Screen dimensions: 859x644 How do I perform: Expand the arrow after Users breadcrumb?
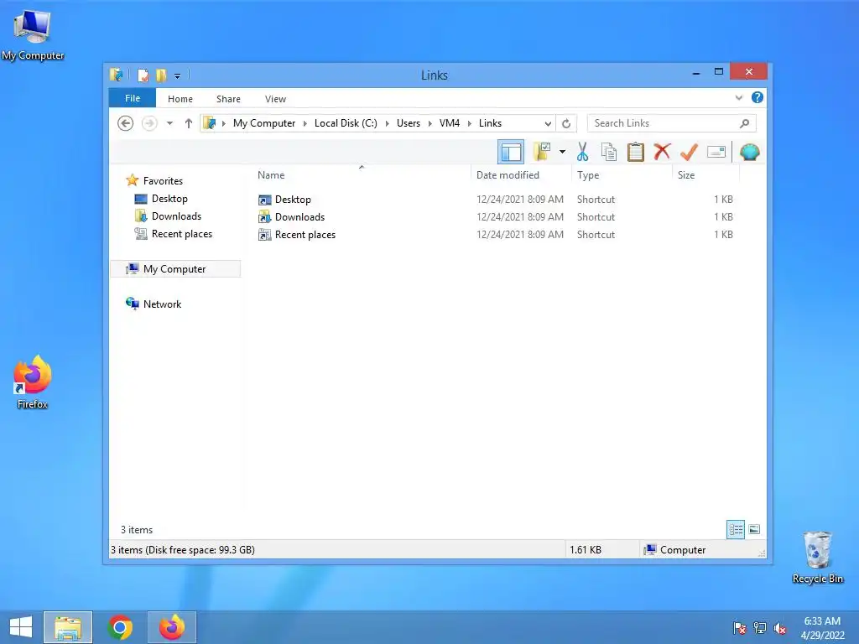(429, 123)
